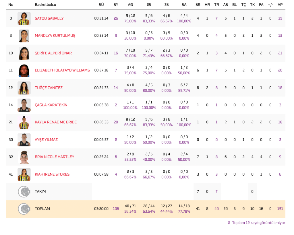Sort table by Basketbolcu column header
The width and height of the screenshot is (294, 235).
coord(45,5)
